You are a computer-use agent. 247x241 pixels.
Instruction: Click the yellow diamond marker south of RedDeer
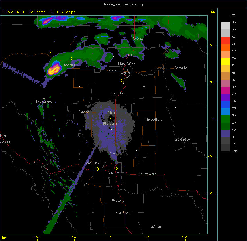(122, 80)
